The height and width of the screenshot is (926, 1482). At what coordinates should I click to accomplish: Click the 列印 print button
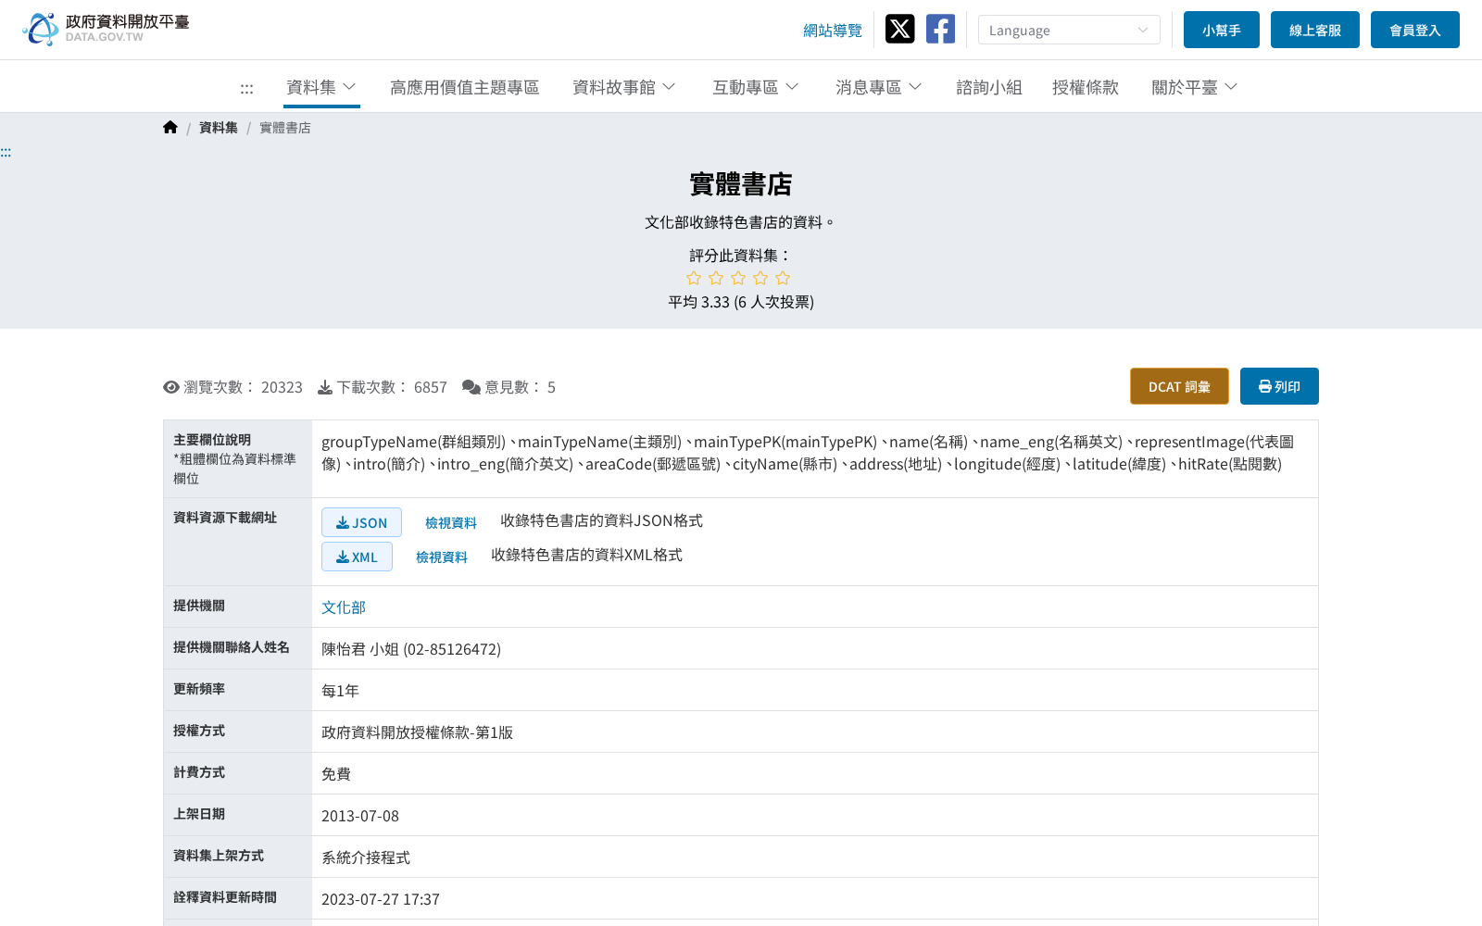tap(1279, 386)
